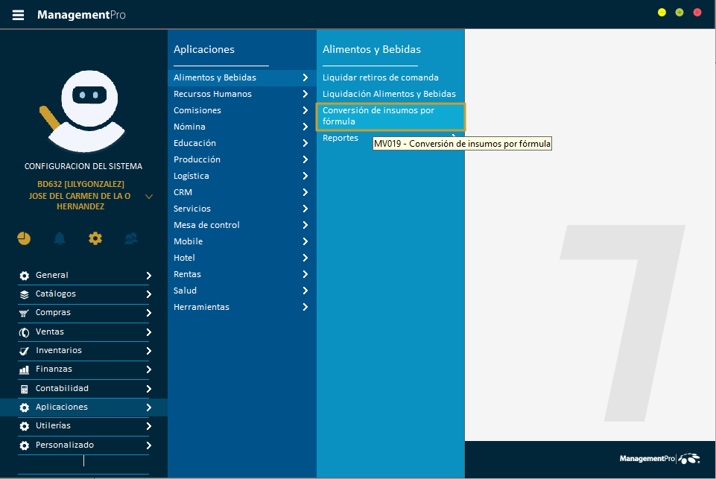Expand the Finanzas menu arrow
Image resolution: width=716 pixels, height=479 pixels.
point(148,369)
